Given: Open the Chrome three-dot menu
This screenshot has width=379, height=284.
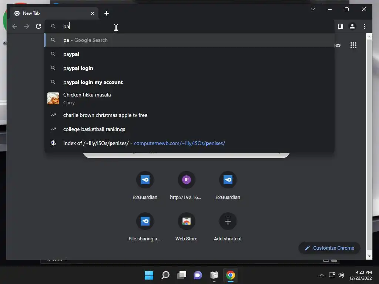Looking at the screenshot, I should coord(364,26).
